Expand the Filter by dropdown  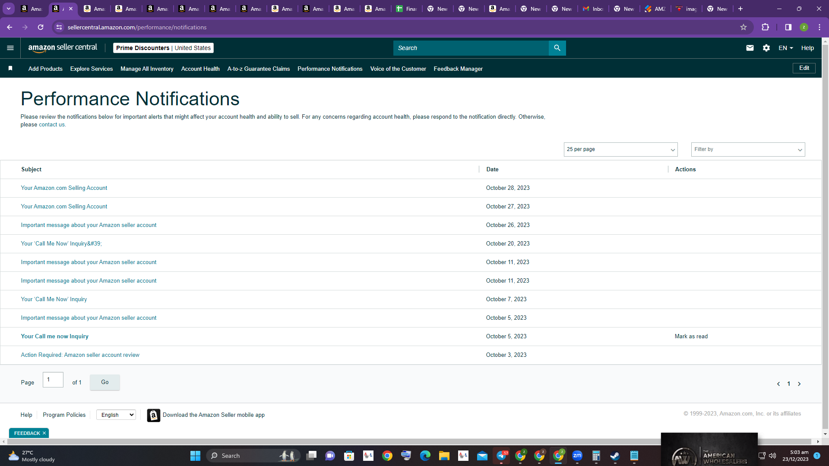point(748,149)
